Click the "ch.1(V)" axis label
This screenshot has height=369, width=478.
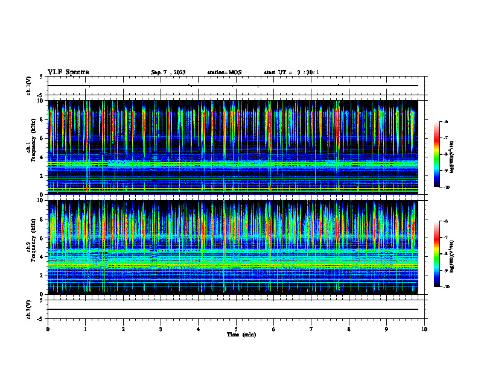coord(28,86)
